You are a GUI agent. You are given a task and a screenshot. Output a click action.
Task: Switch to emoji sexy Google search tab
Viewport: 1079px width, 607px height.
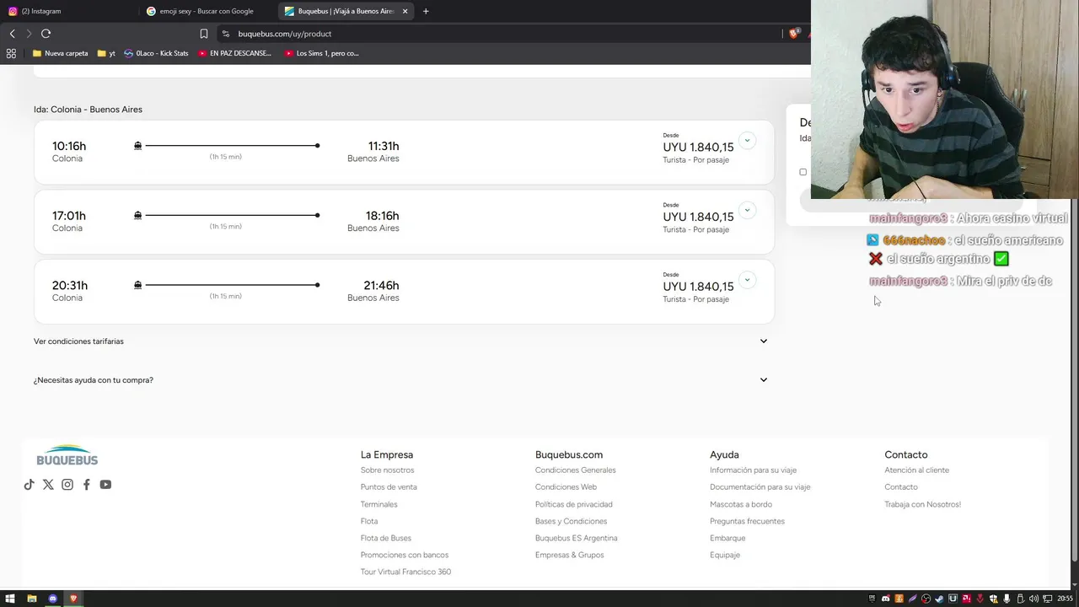click(x=207, y=11)
